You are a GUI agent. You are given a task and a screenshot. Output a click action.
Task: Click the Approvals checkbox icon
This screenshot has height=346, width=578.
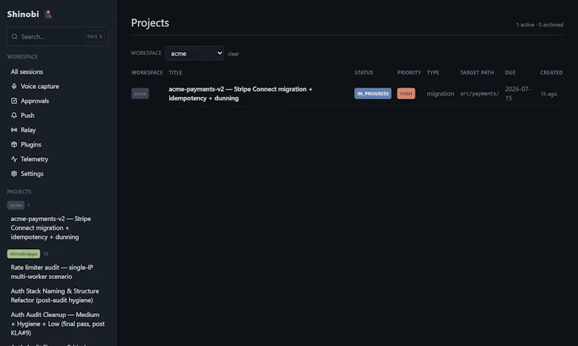(14, 100)
